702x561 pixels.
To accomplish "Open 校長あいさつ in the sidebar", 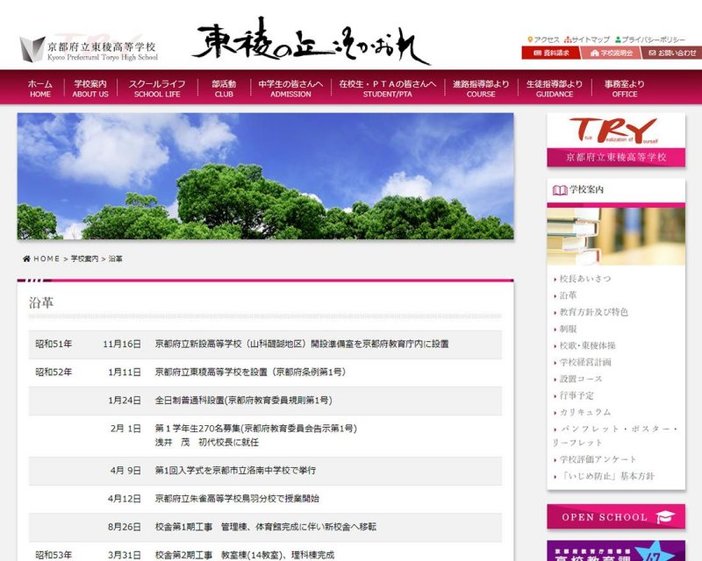I will pos(585,279).
